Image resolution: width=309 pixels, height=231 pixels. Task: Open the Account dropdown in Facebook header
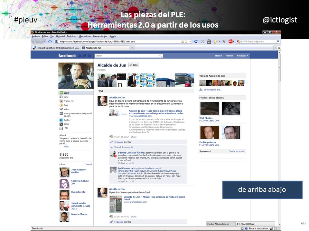click(242, 56)
